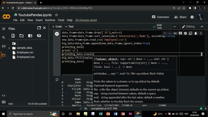Open Files panel in new window
The width and height of the screenshot is (208, 117).
tap(39, 28)
